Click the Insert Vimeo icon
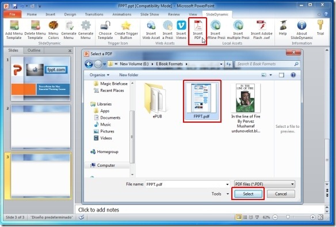Screen dimensions: 336x227 coord(181,25)
